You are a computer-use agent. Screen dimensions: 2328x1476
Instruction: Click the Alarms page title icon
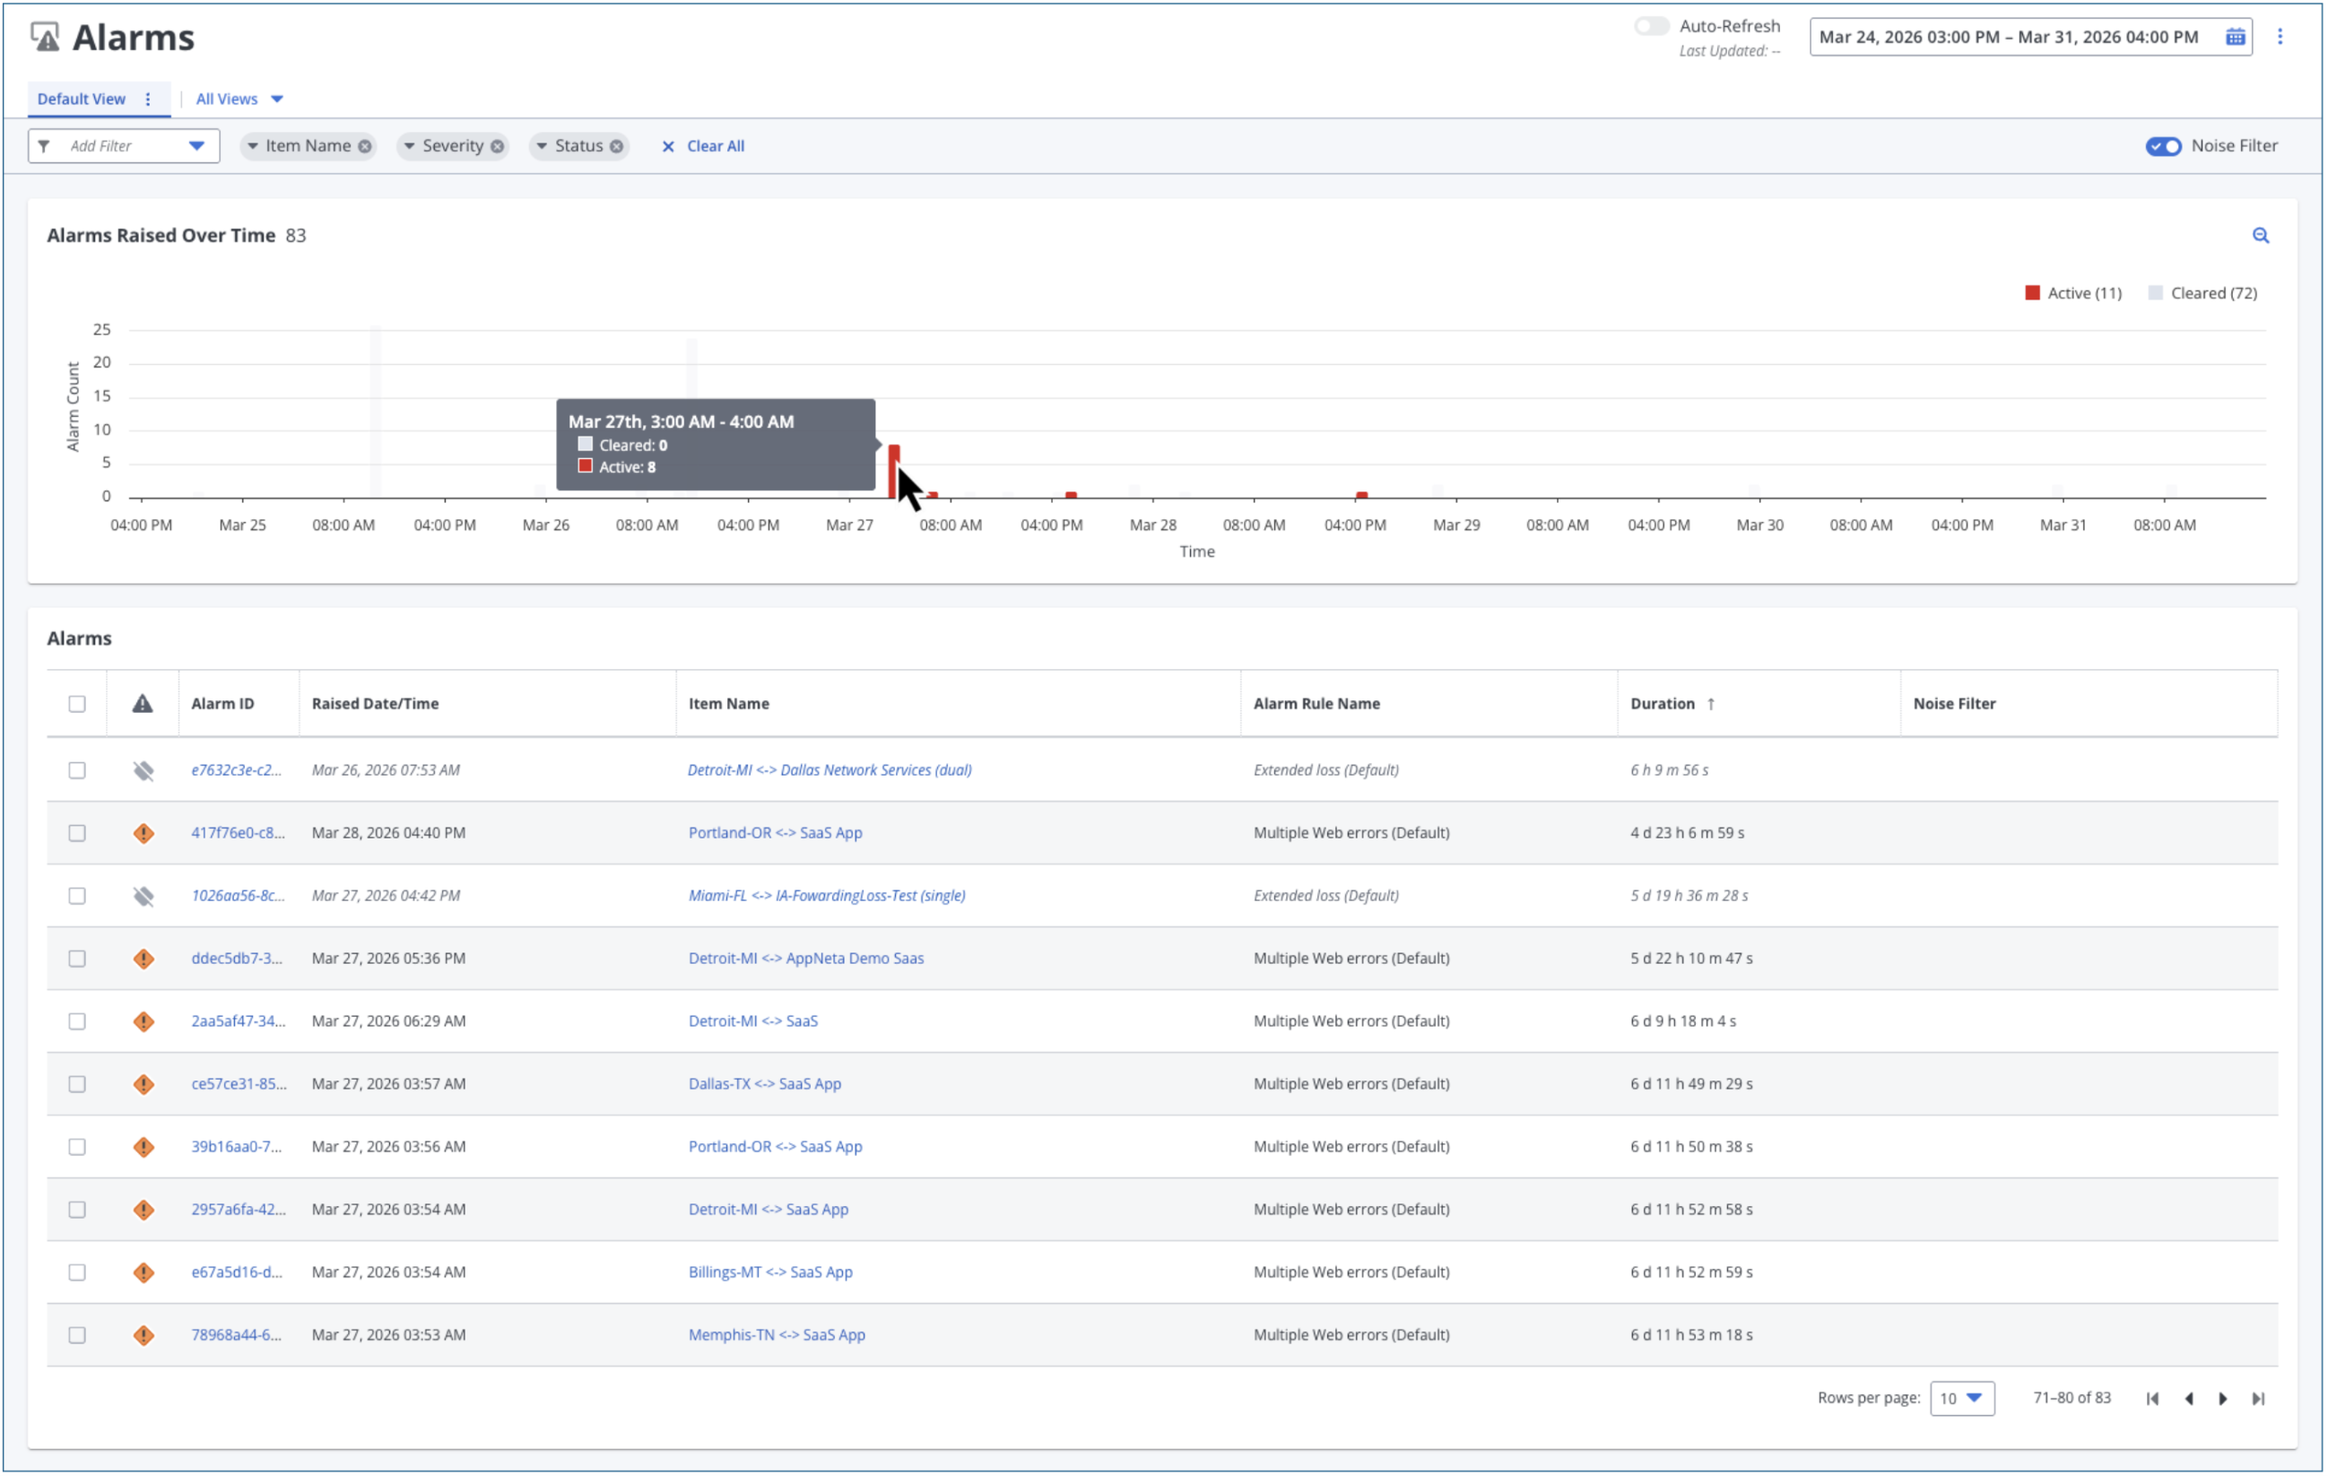[x=45, y=37]
